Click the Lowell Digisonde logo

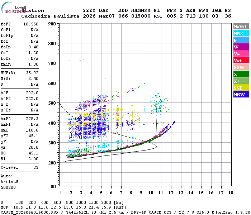(x=14, y=8)
